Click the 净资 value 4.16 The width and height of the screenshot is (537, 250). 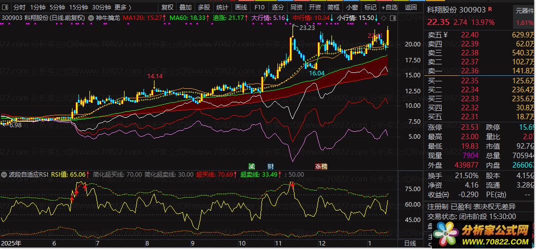471,185
